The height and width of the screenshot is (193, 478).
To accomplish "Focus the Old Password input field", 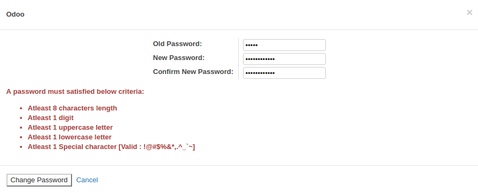I will [284, 45].
